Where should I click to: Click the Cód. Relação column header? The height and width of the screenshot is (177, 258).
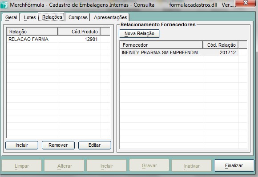[x=221, y=45]
